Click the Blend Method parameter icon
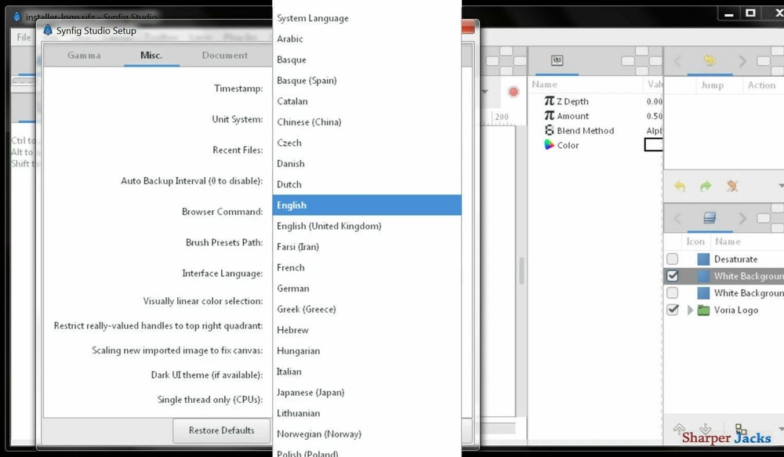The image size is (784, 457). 549,130
